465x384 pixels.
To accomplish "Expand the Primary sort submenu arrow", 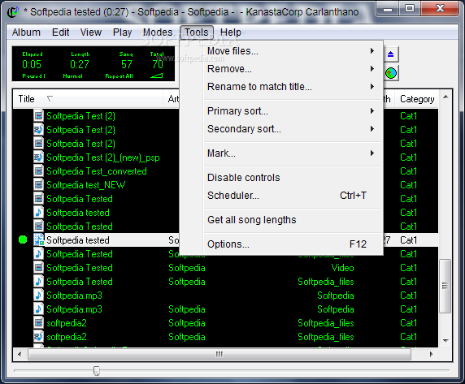I will tap(372, 111).
